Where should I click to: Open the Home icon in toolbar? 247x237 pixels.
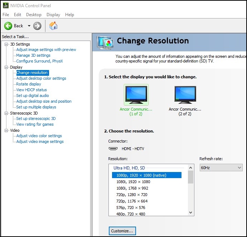click(x=53, y=26)
